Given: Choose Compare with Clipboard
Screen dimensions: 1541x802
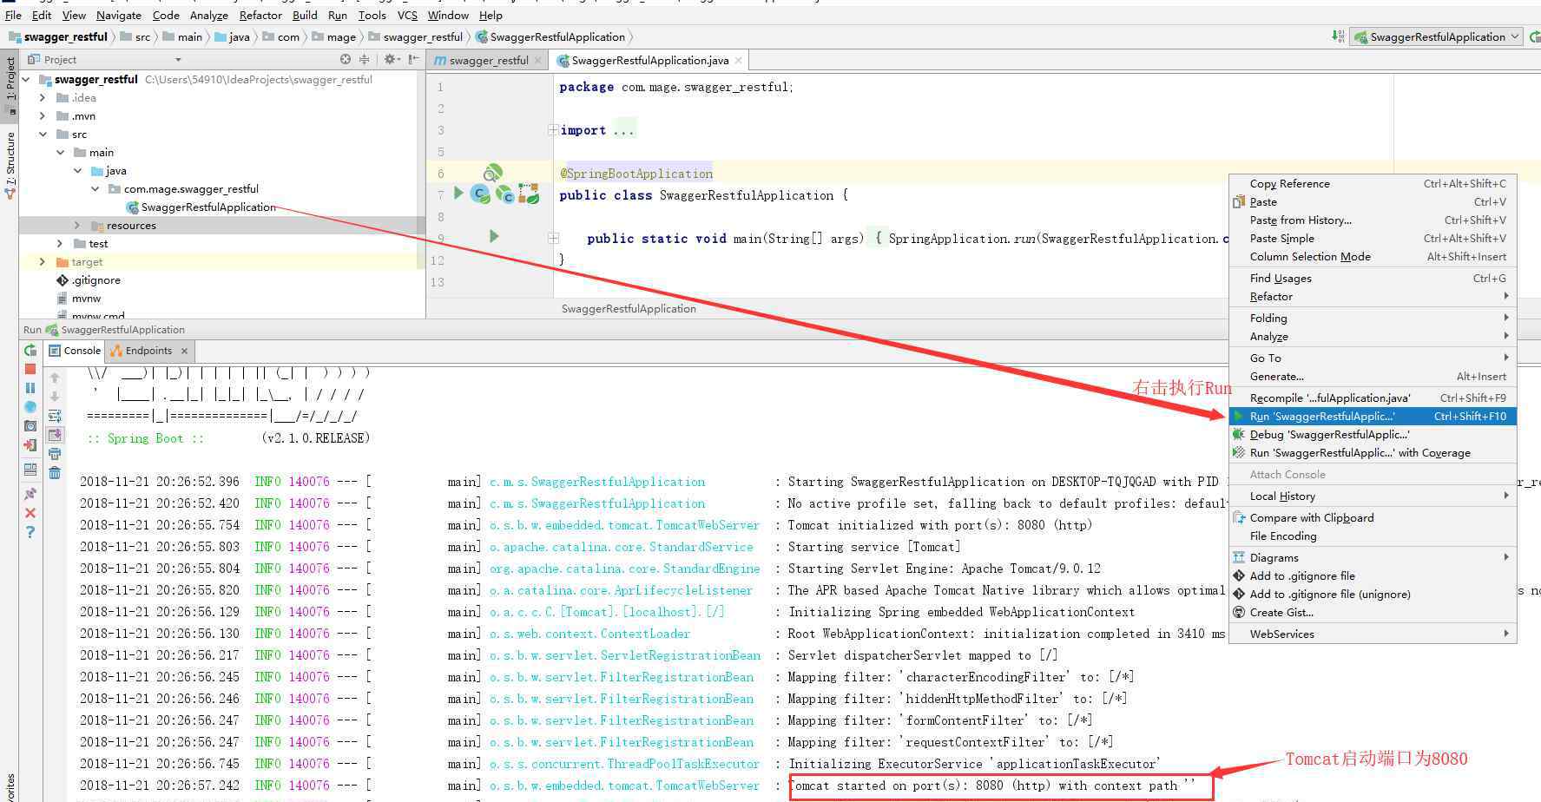Looking at the screenshot, I should [1373, 517].
